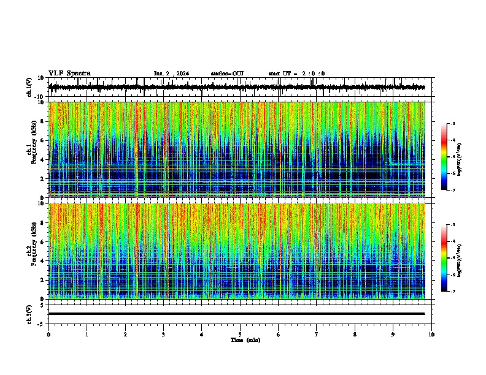Click the ch.1 spectrogram color bar

coord(444,157)
